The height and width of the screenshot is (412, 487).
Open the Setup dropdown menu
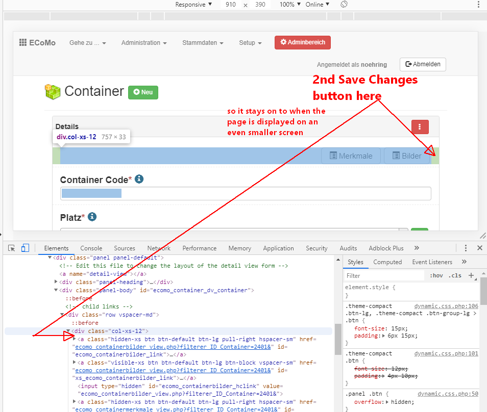(250, 43)
